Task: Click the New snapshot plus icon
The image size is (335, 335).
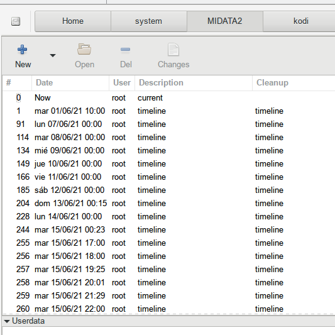Action: 22,50
